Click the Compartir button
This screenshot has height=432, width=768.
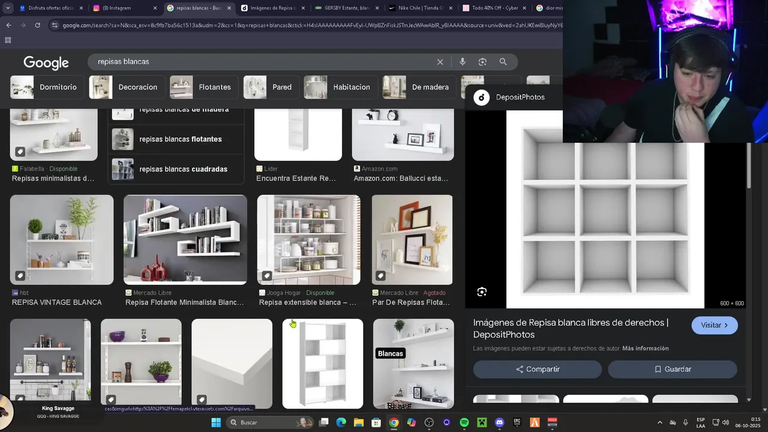coord(538,370)
